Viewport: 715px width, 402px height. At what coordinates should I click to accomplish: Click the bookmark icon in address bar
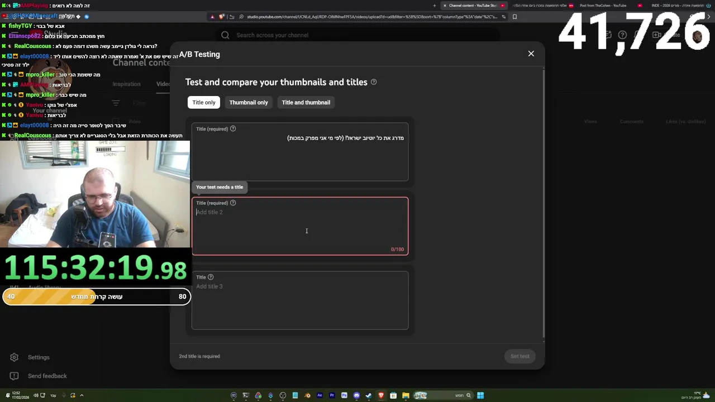pyautogui.click(x=514, y=17)
